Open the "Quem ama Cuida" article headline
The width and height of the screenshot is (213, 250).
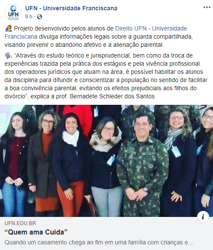[x=36, y=232]
